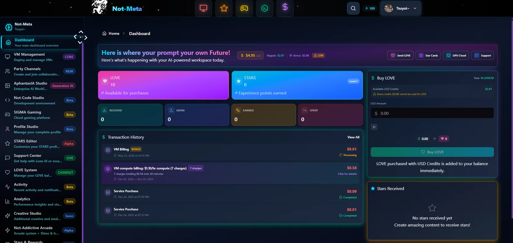Open Activity in the sidebar

(40, 187)
